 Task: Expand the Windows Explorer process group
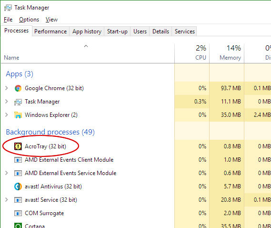(7, 115)
